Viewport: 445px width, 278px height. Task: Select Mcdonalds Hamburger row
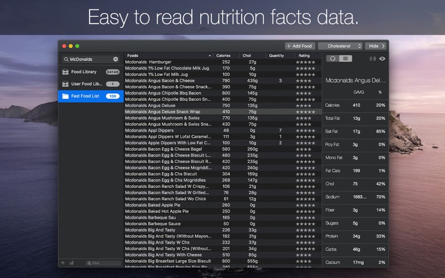coord(223,62)
